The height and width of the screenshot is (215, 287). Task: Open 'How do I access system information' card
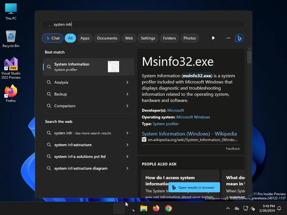180,184
